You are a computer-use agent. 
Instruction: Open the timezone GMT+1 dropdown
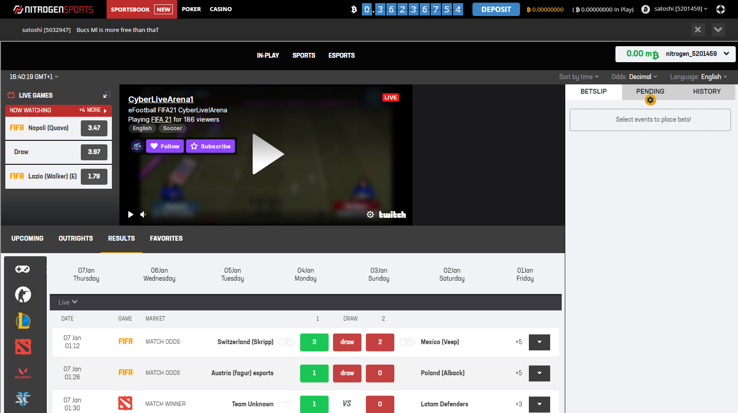coord(34,77)
